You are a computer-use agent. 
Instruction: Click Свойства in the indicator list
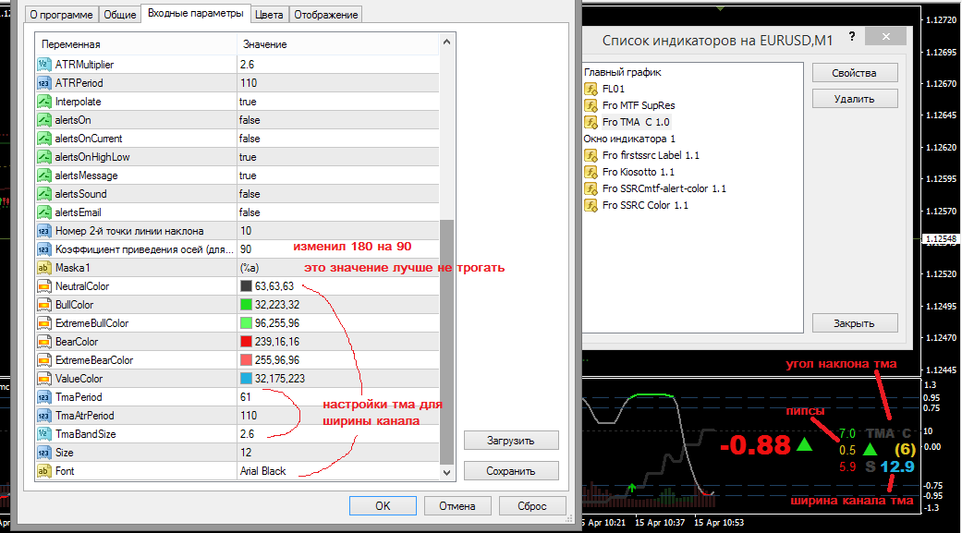click(x=855, y=73)
